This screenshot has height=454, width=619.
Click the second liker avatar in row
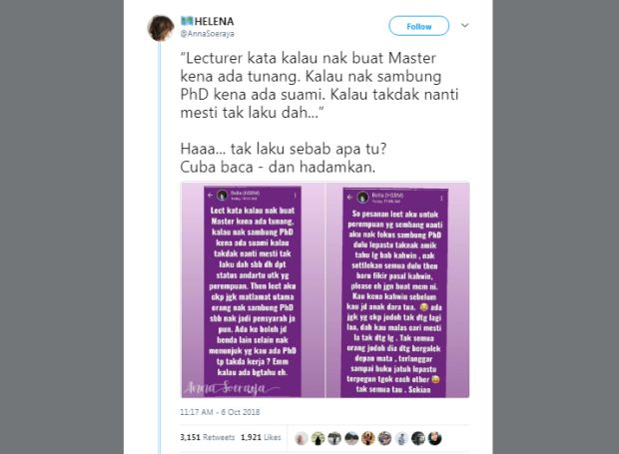(x=318, y=438)
